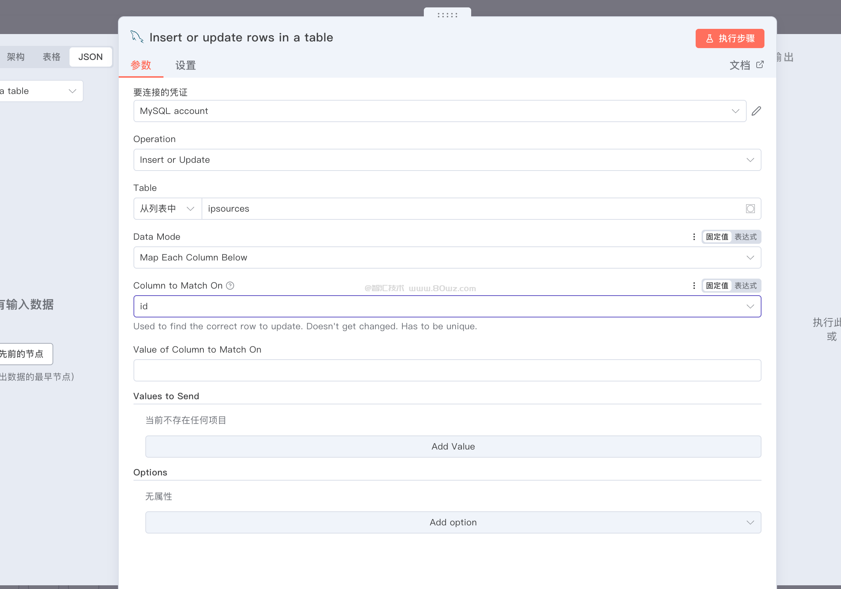This screenshot has width=841, height=589.
Task: Click the icon inside the ipsources table field
Action: (750, 209)
